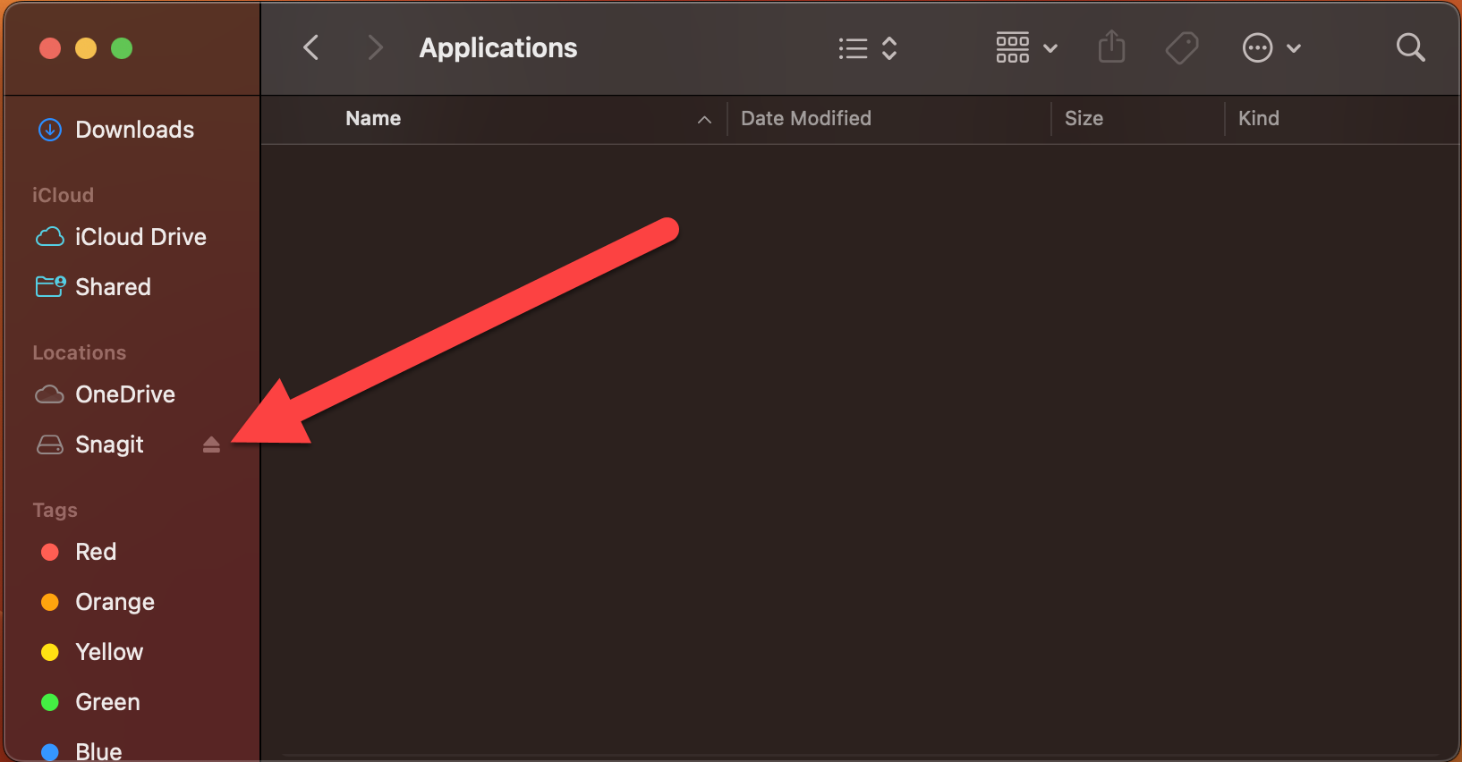Choose the Green tag in sidebar
This screenshot has width=1462, height=762.
(107, 702)
